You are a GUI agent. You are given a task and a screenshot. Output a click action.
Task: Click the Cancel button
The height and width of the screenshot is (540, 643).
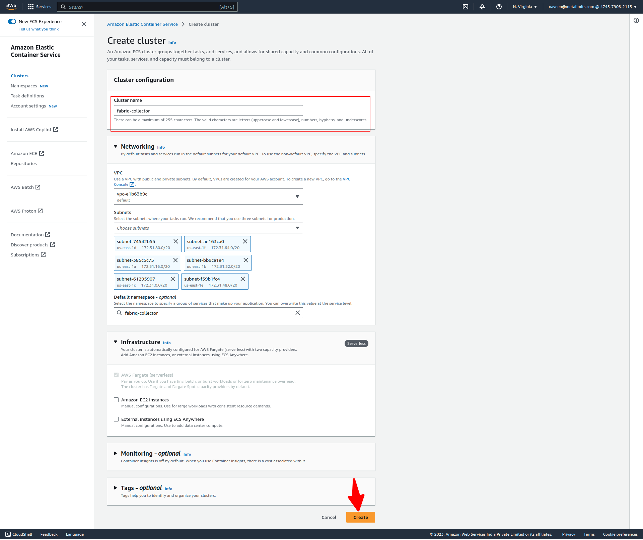[329, 517]
